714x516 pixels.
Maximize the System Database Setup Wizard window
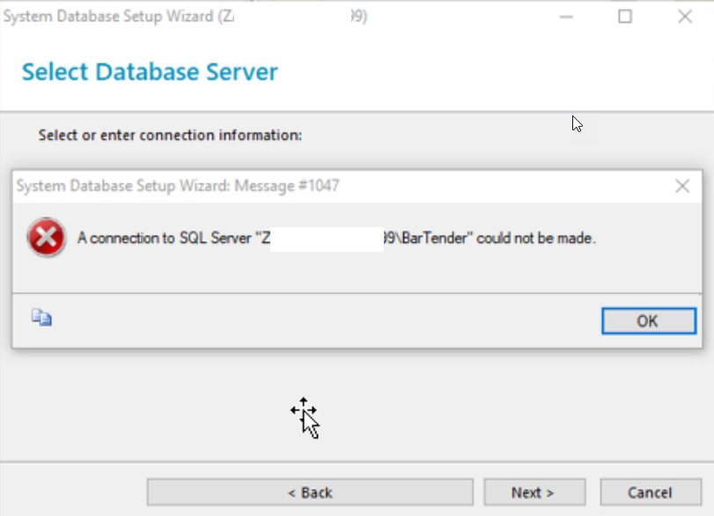pyautogui.click(x=625, y=17)
